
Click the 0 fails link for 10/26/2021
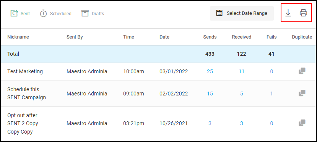[x=271, y=123]
